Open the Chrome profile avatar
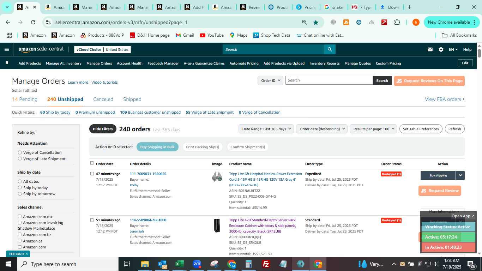The height and width of the screenshot is (271, 482). coord(416,22)
